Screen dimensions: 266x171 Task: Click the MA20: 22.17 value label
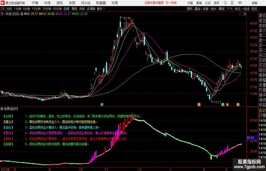(x=63, y=14)
